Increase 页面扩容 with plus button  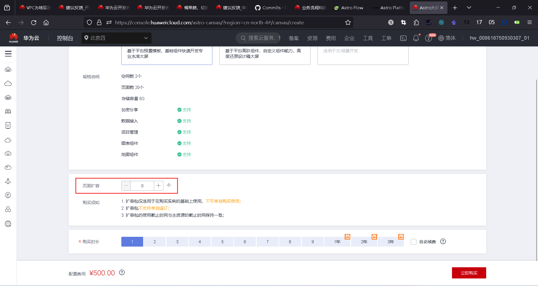tap(159, 186)
